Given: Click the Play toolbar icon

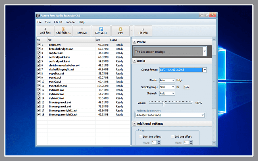Looking at the screenshot, I should [x=120, y=31].
